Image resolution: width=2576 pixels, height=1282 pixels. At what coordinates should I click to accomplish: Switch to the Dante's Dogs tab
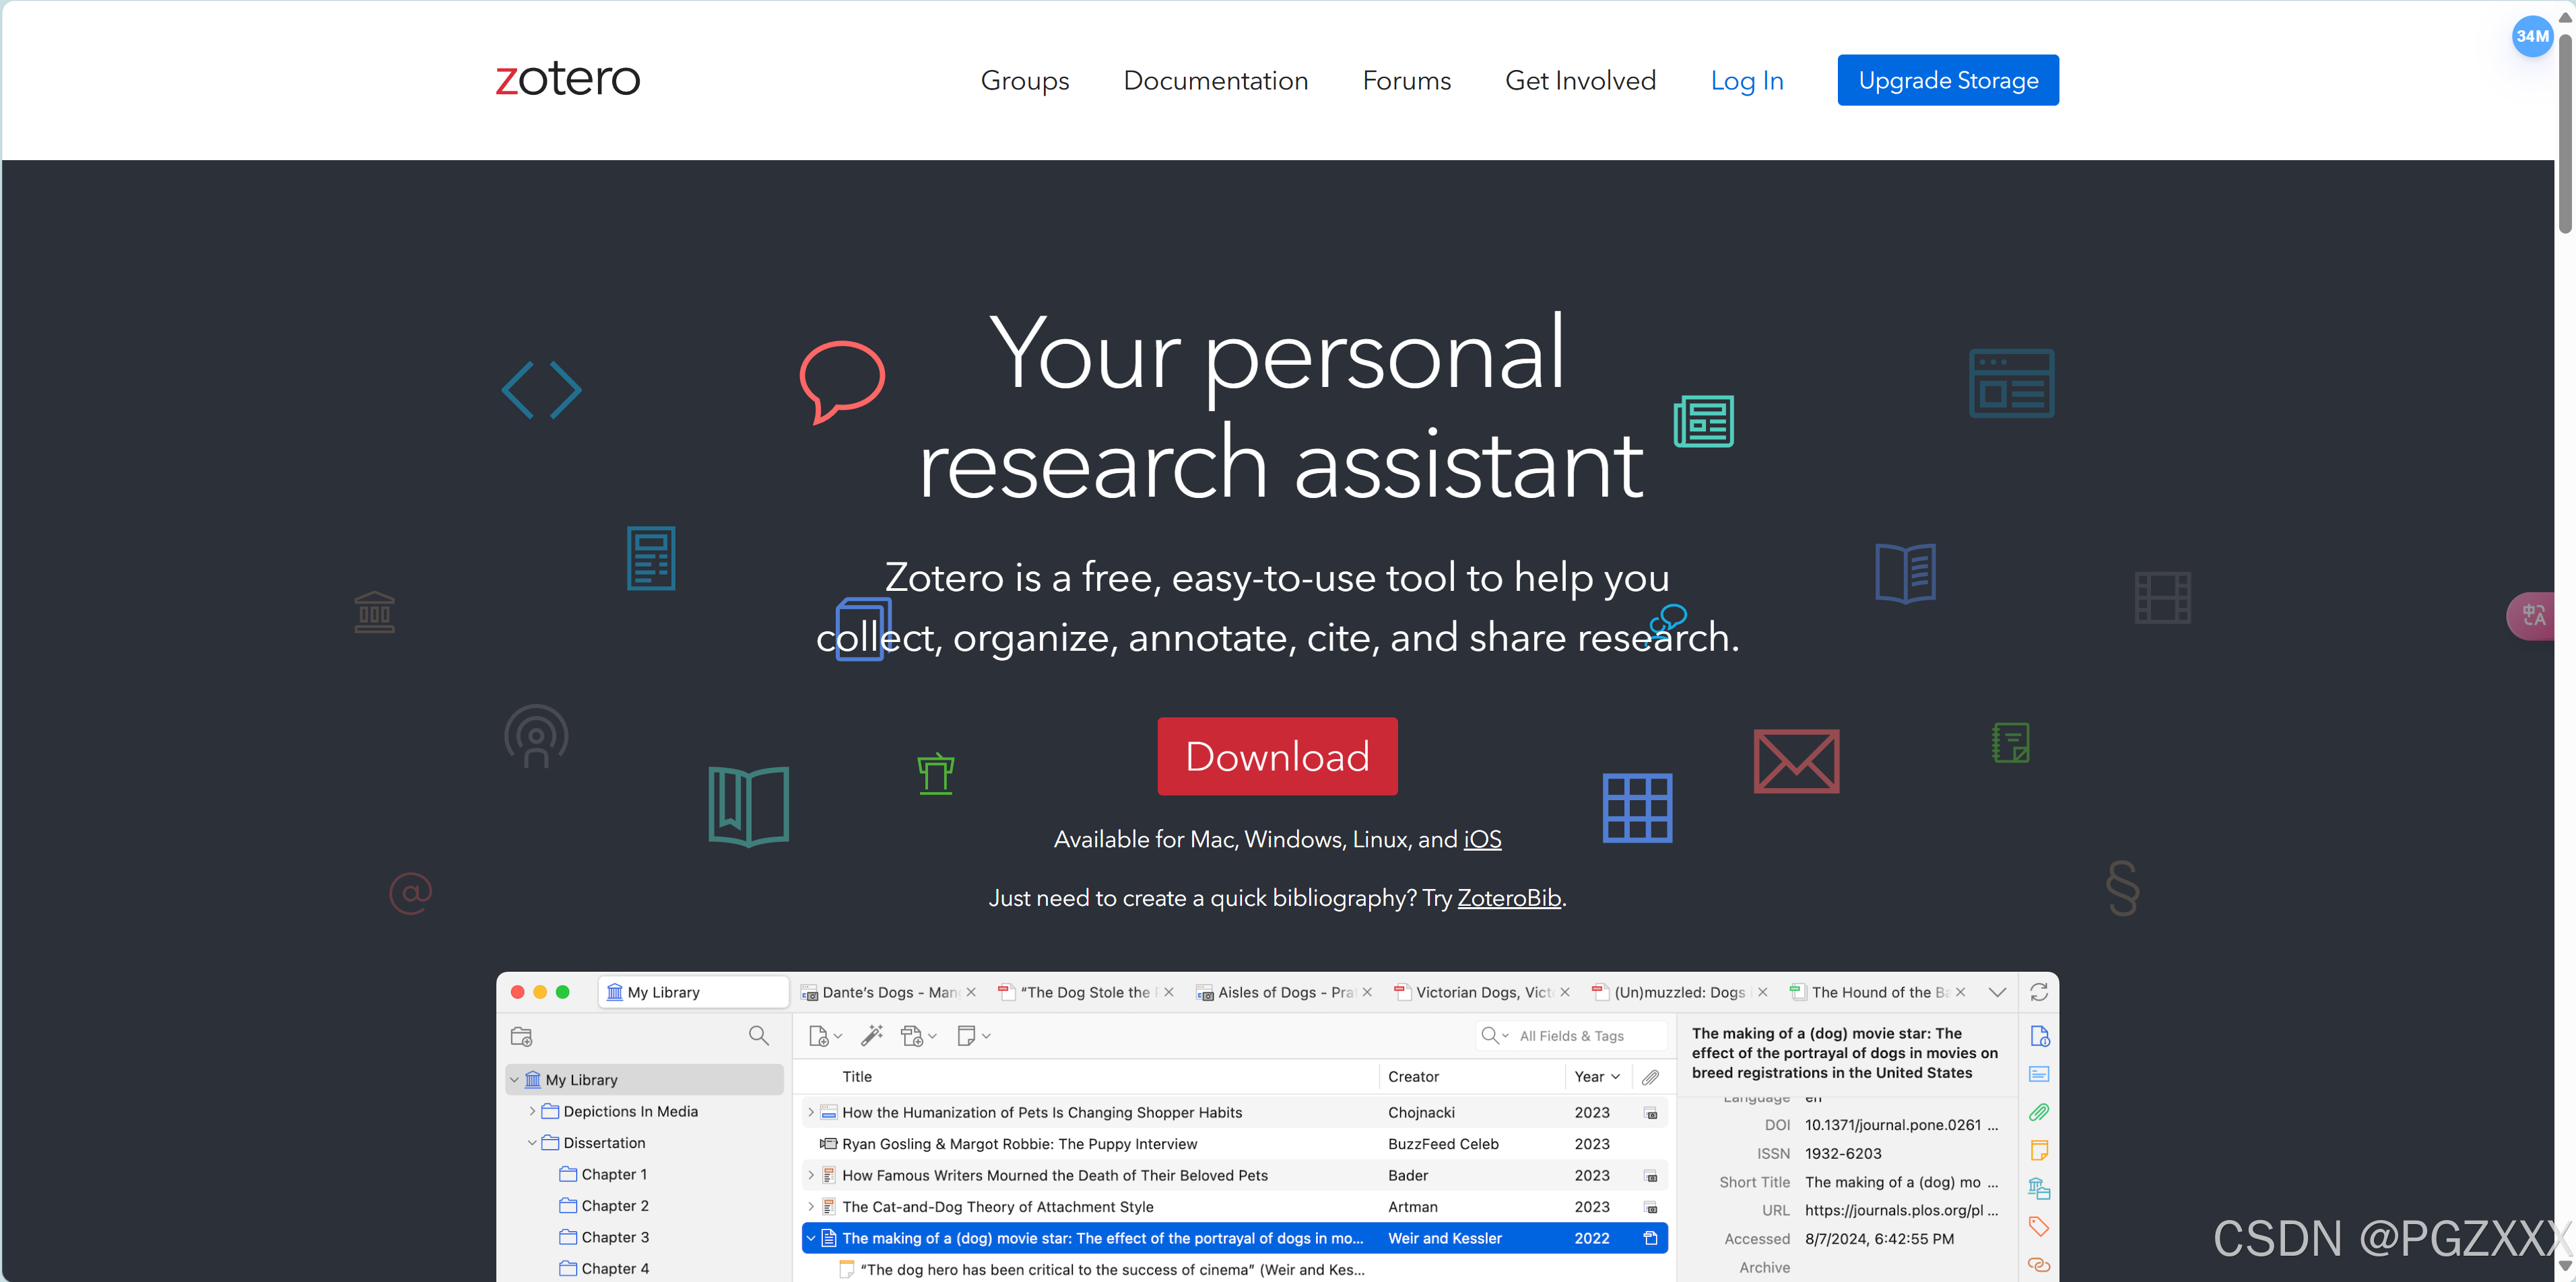click(x=888, y=992)
